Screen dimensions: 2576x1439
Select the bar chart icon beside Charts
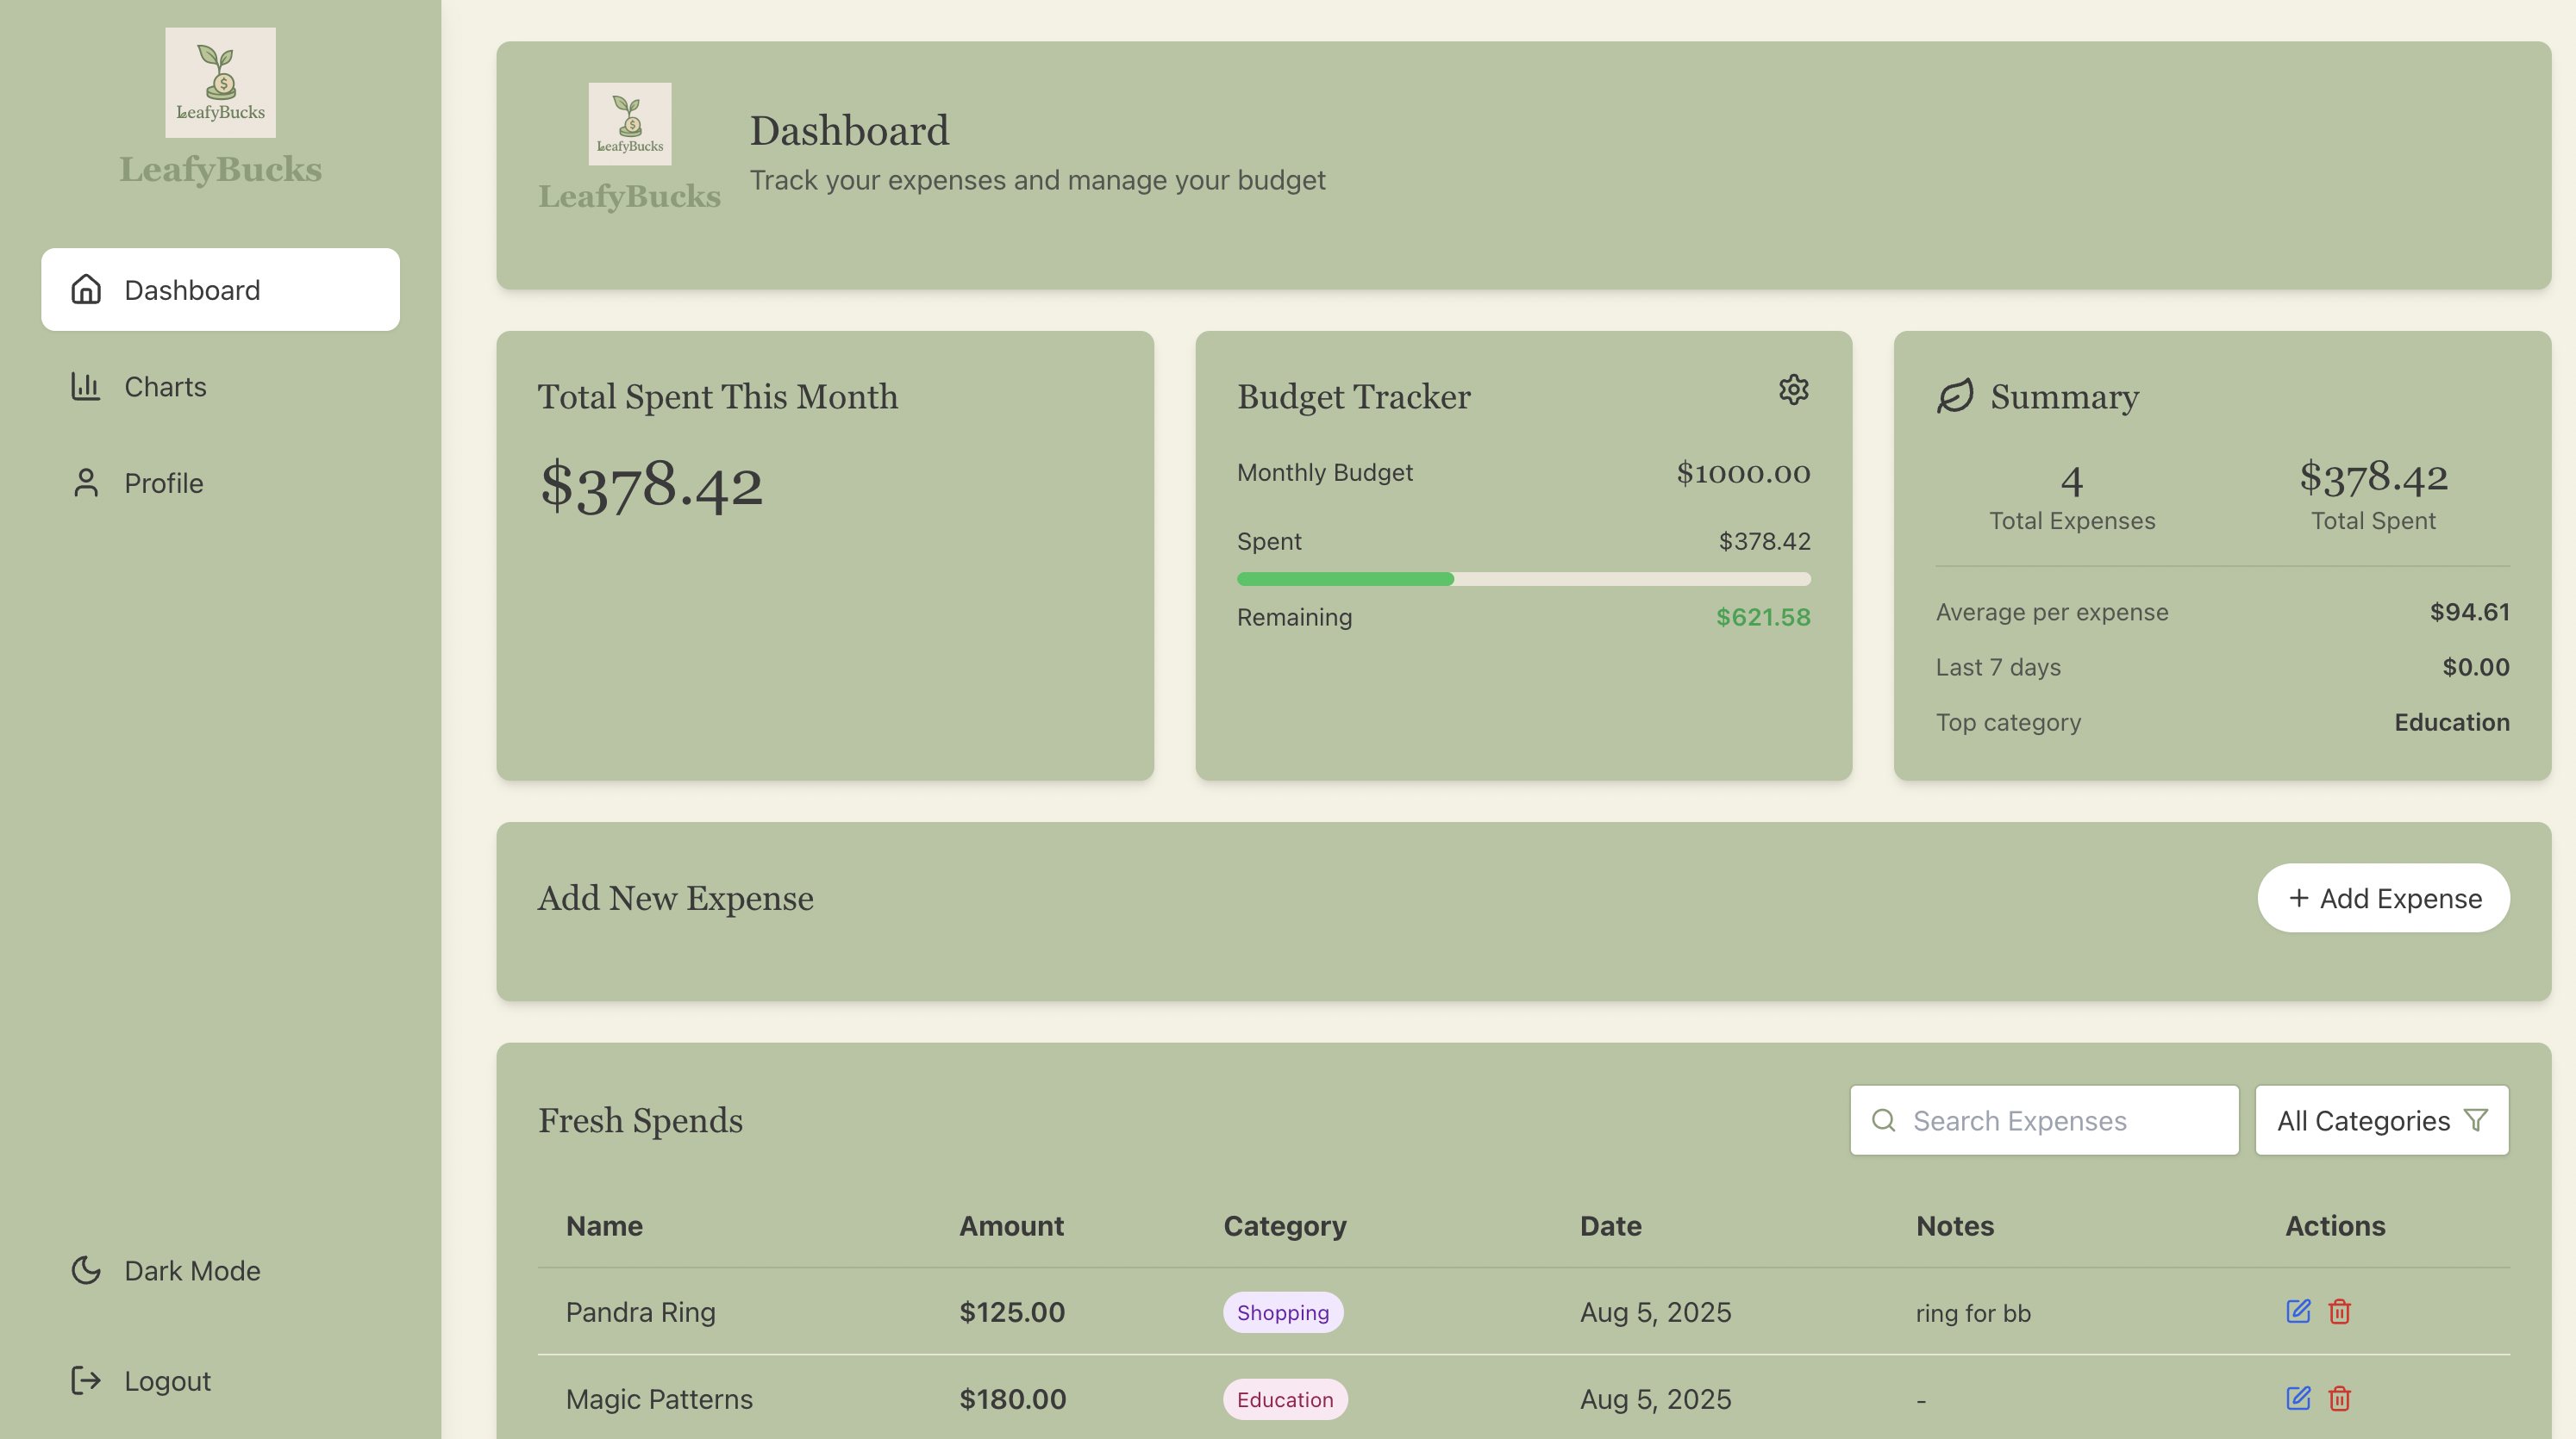(x=85, y=387)
